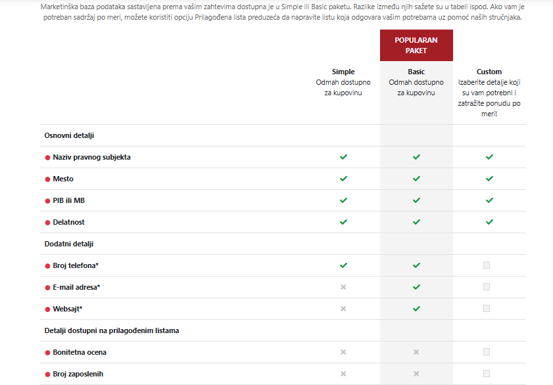This screenshot has width=553, height=385.
Task: Click Basic column X for Bonitetna ocena
Action: pyautogui.click(x=416, y=352)
